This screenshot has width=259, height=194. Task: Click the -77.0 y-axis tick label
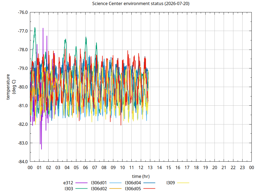pyautogui.click(x=23, y=31)
